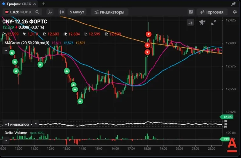The image size is (241, 158).
Task: Collapse the Delta Volume panel
Action: (x=6, y=140)
